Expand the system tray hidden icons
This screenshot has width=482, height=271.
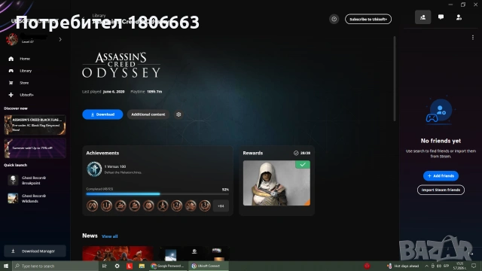pyautogui.click(x=427, y=266)
